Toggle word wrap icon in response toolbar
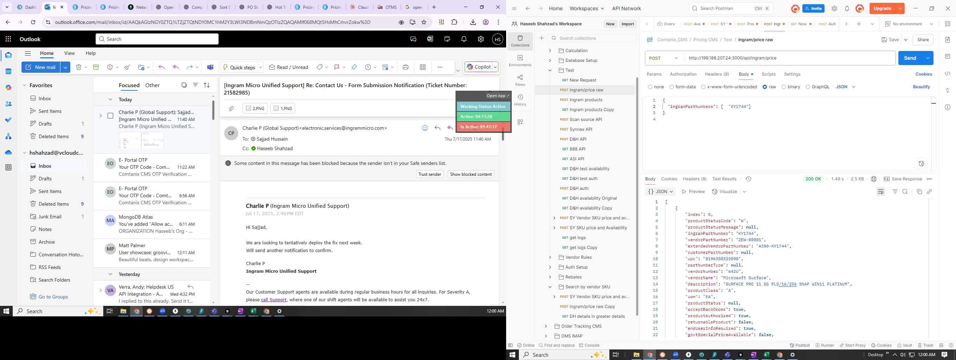 [881, 192]
